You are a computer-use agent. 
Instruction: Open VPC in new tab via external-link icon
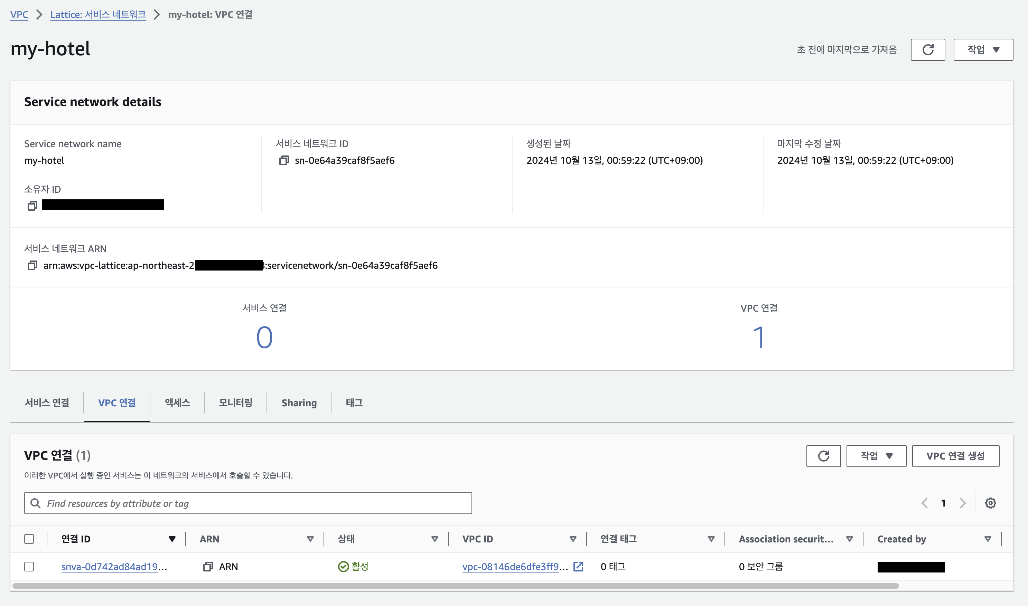tap(578, 566)
